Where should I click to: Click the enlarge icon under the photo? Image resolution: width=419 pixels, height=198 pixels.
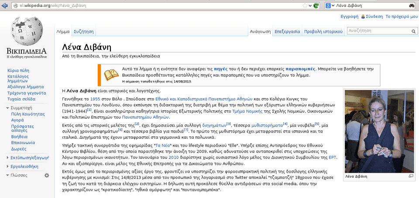pyautogui.click(x=410, y=177)
